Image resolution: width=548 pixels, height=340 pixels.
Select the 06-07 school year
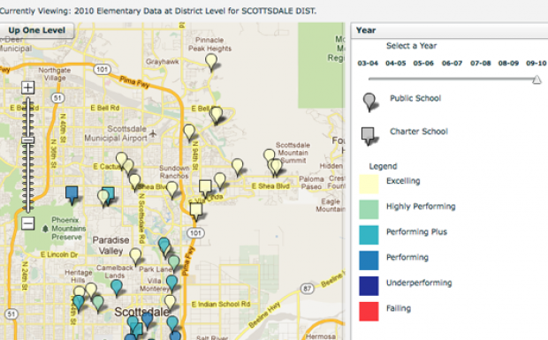(452, 64)
